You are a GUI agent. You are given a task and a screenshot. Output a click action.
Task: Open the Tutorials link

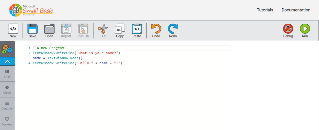click(x=265, y=10)
